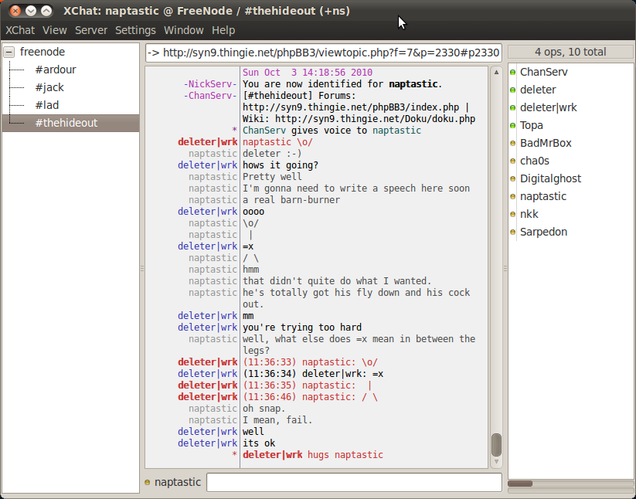Click the status dot next to nkk
This screenshot has height=499, width=636.
[x=513, y=214]
